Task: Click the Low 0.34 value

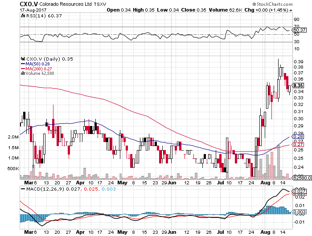Action: coord(168,10)
